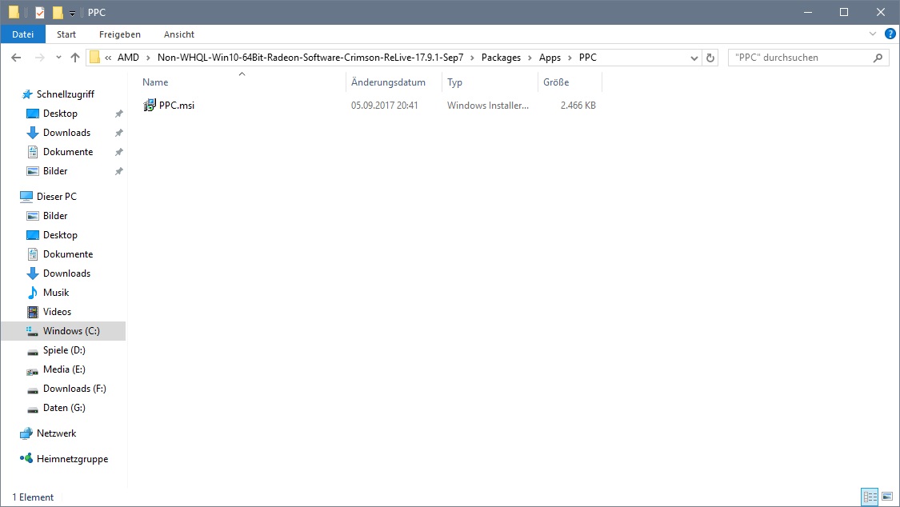Screen dimensions: 900x507
Task: Expand the ribbon with the chevron
Action: tap(873, 34)
